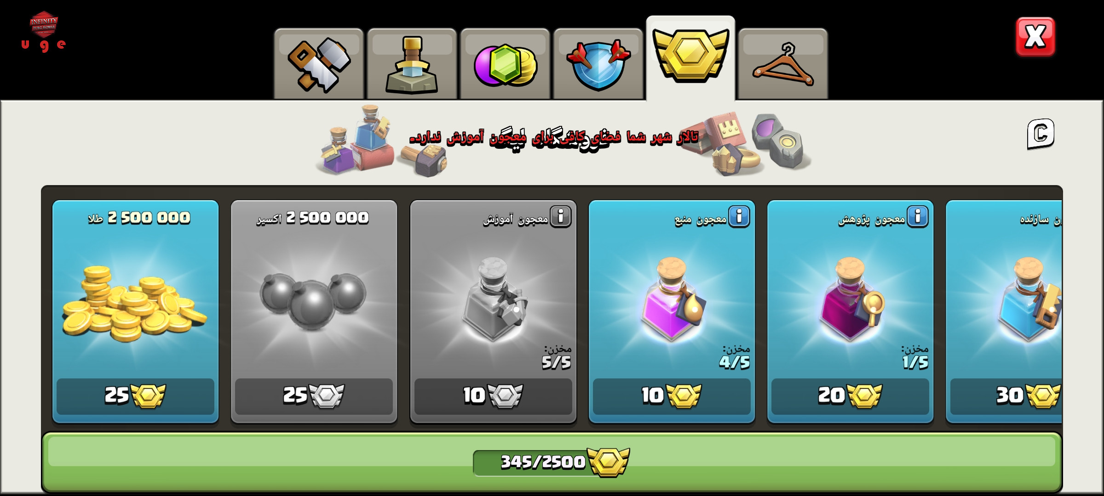Click info icon on Training Potion card

point(561,216)
